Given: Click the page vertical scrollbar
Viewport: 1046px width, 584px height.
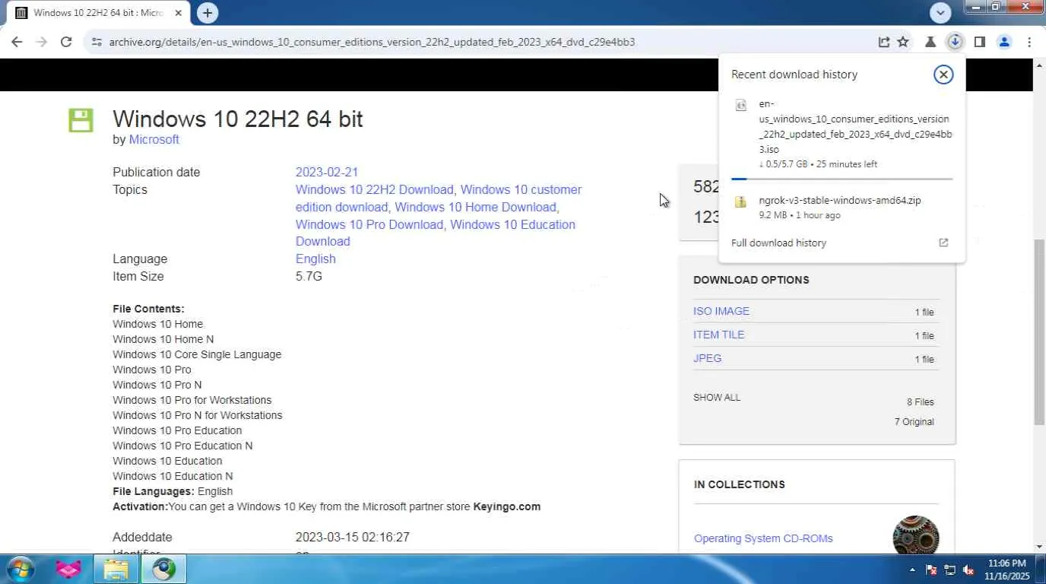Looking at the screenshot, I should (x=1039, y=333).
